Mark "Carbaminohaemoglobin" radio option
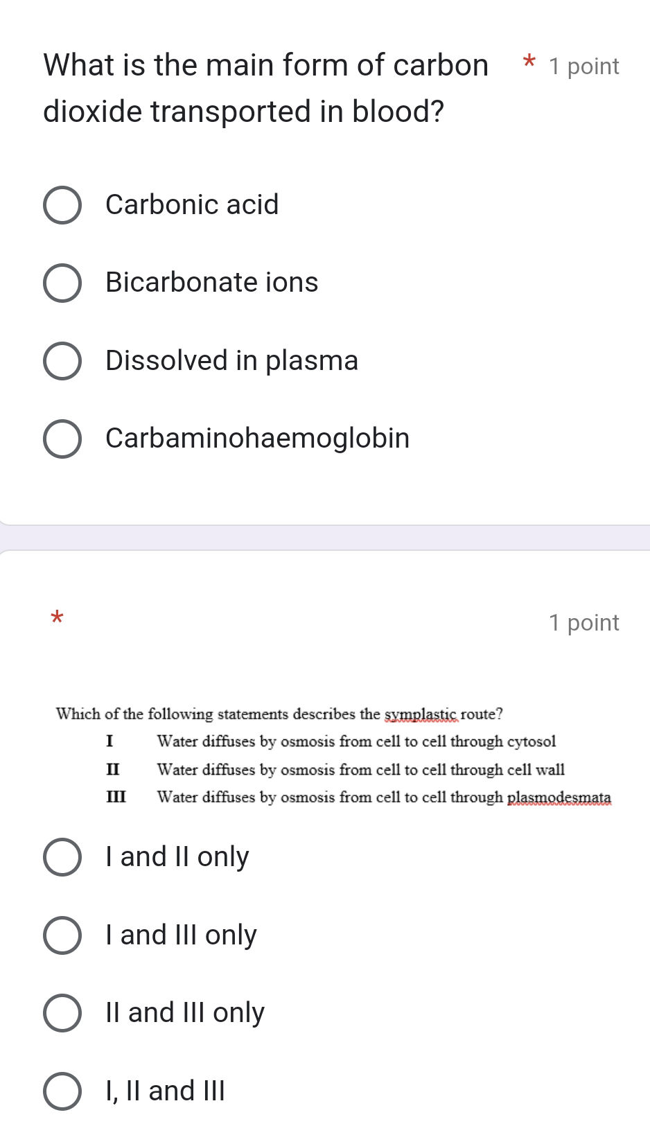The width and height of the screenshot is (650, 1144). click(x=62, y=439)
